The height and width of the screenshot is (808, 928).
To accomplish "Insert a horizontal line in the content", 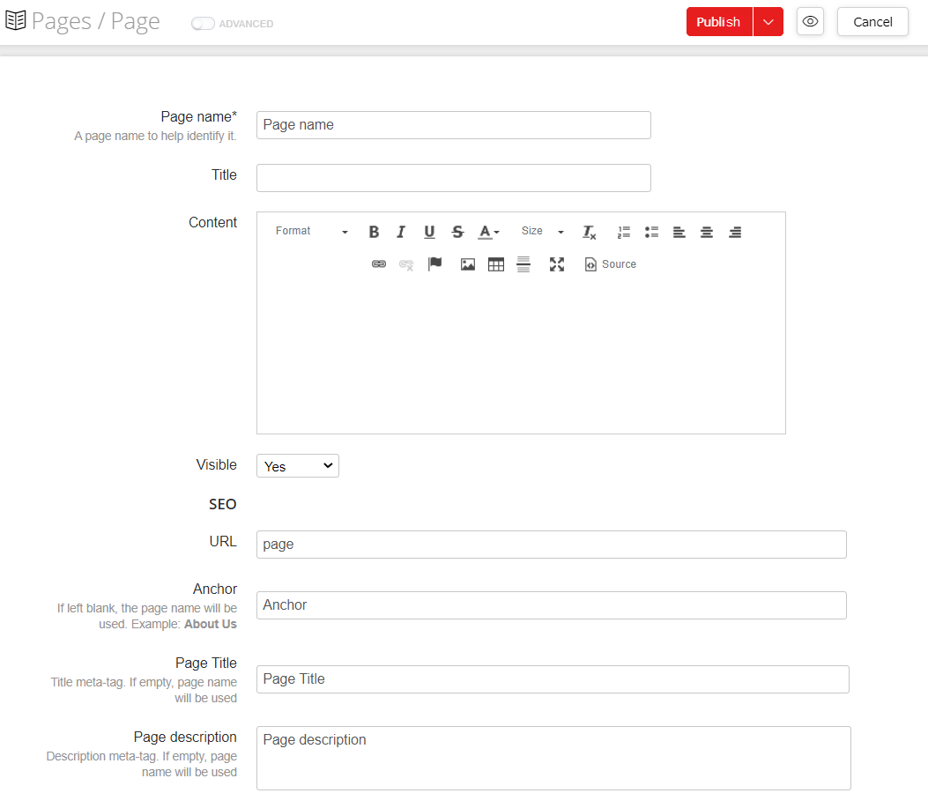I will click(523, 263).
